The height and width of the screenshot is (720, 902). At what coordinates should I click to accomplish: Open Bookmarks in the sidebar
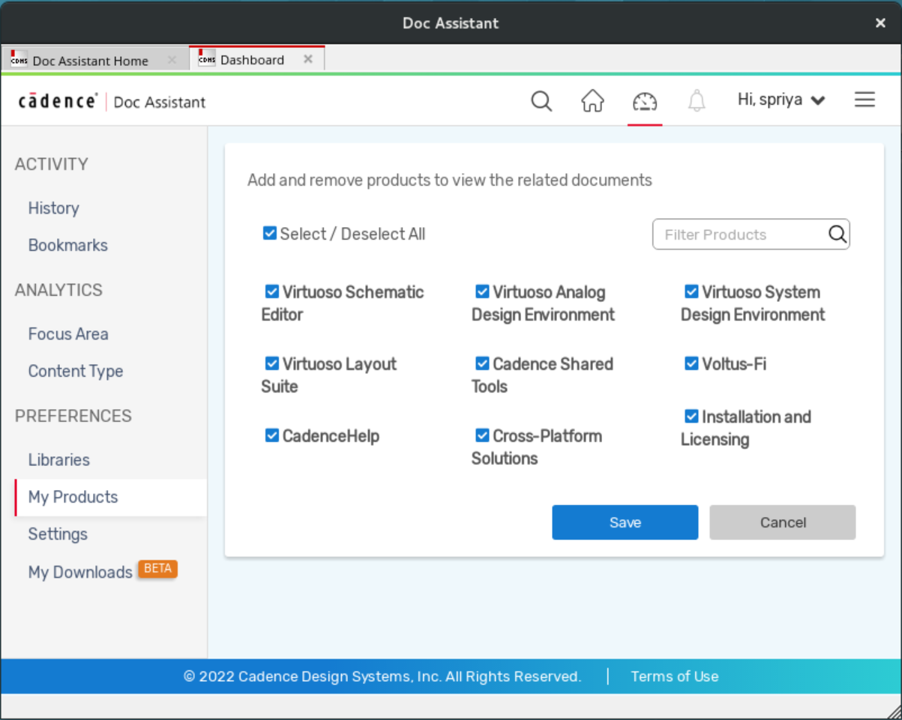pos(68,245)
